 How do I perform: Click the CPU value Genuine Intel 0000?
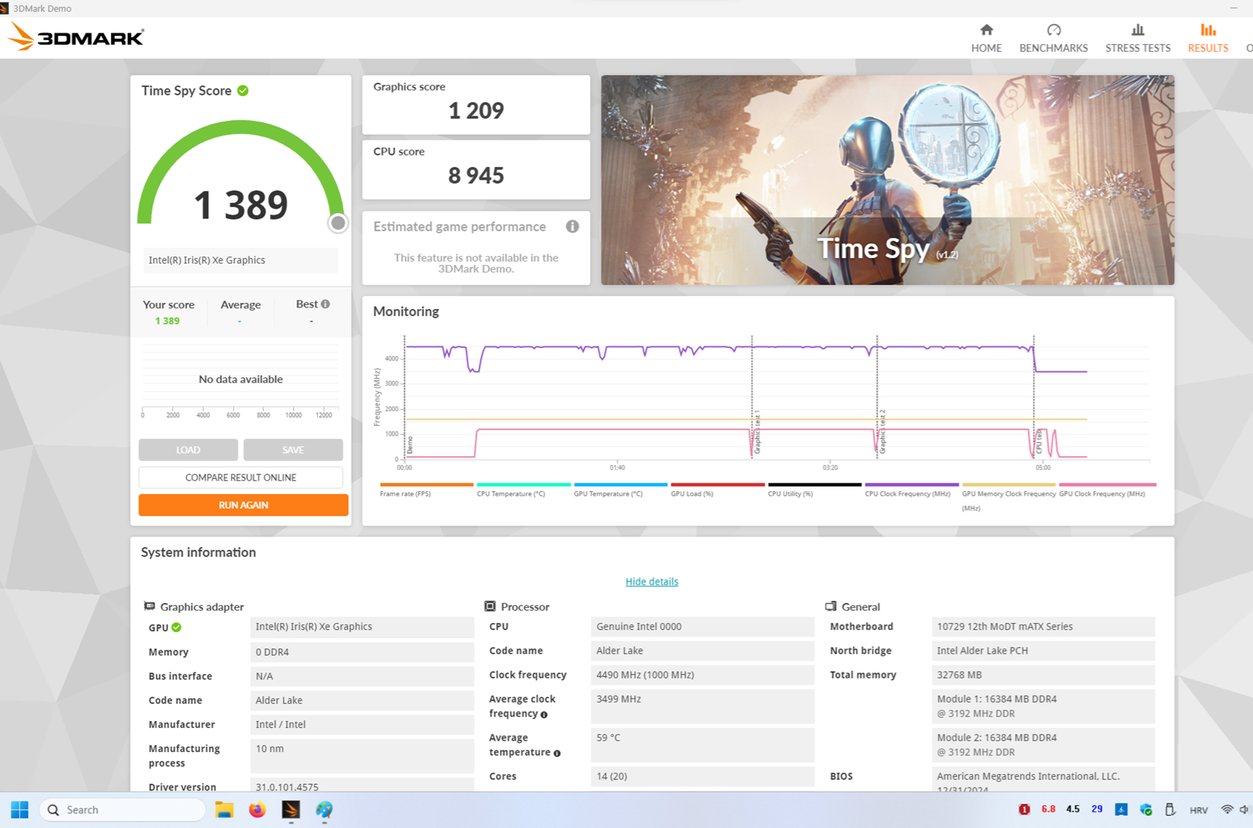[x=702, y=627]
